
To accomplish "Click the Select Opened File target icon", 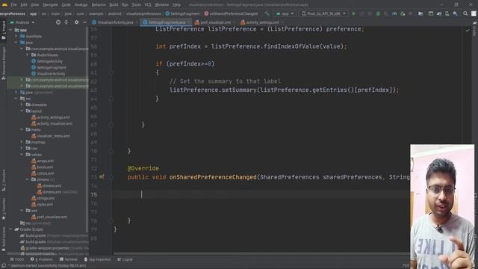I will point(58,22).
